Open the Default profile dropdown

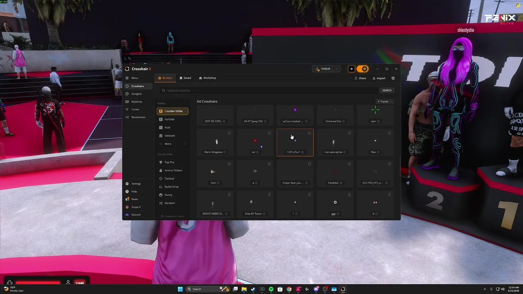pyautogui.click(x=326, y=69)
